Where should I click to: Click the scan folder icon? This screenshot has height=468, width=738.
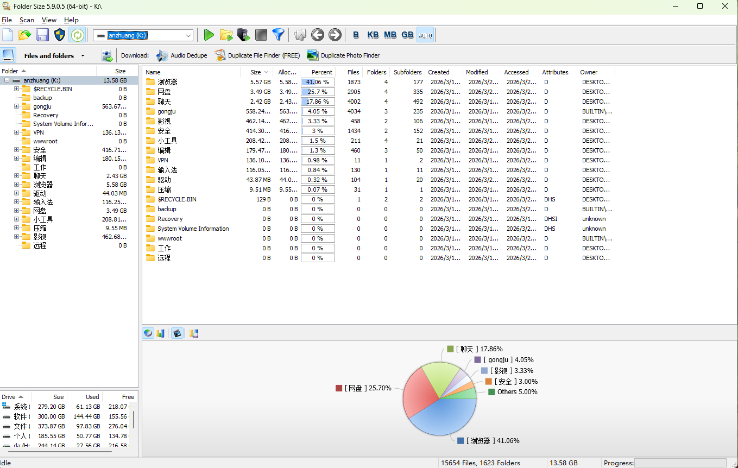coord(226,35)
